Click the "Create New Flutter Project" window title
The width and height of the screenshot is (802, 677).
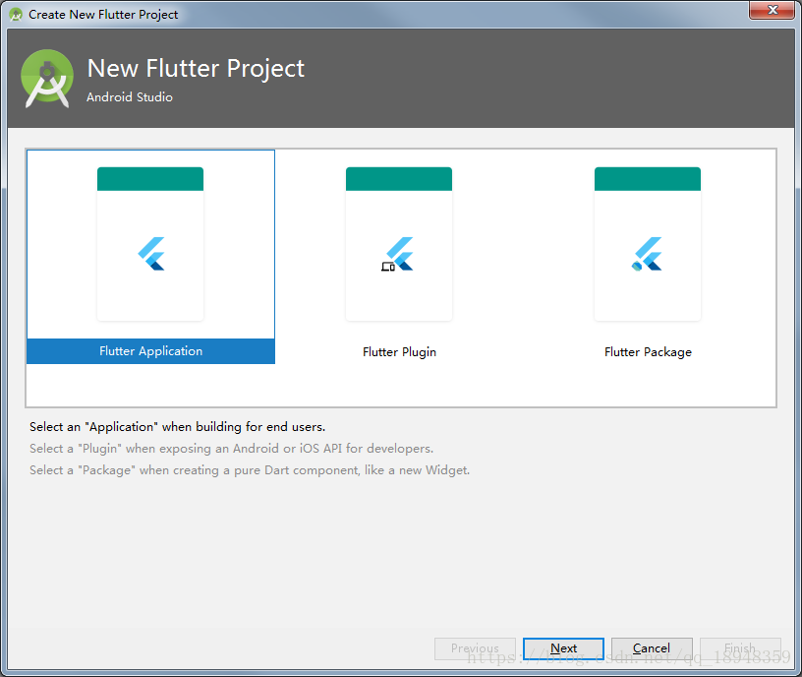(103, 15)
